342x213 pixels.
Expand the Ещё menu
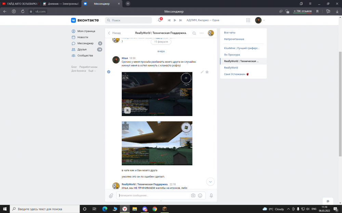92,71
